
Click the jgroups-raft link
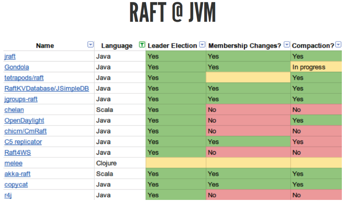(21, 99)
